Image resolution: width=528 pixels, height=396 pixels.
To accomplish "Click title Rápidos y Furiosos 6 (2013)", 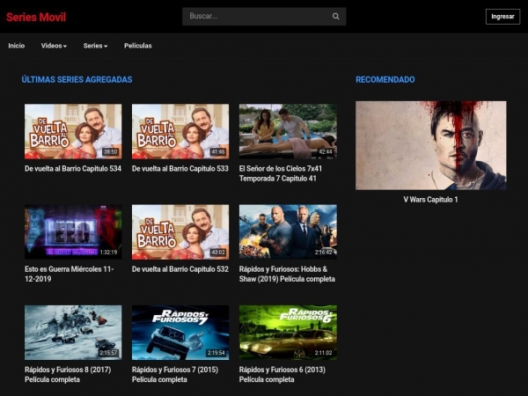I will pos(282,375).
